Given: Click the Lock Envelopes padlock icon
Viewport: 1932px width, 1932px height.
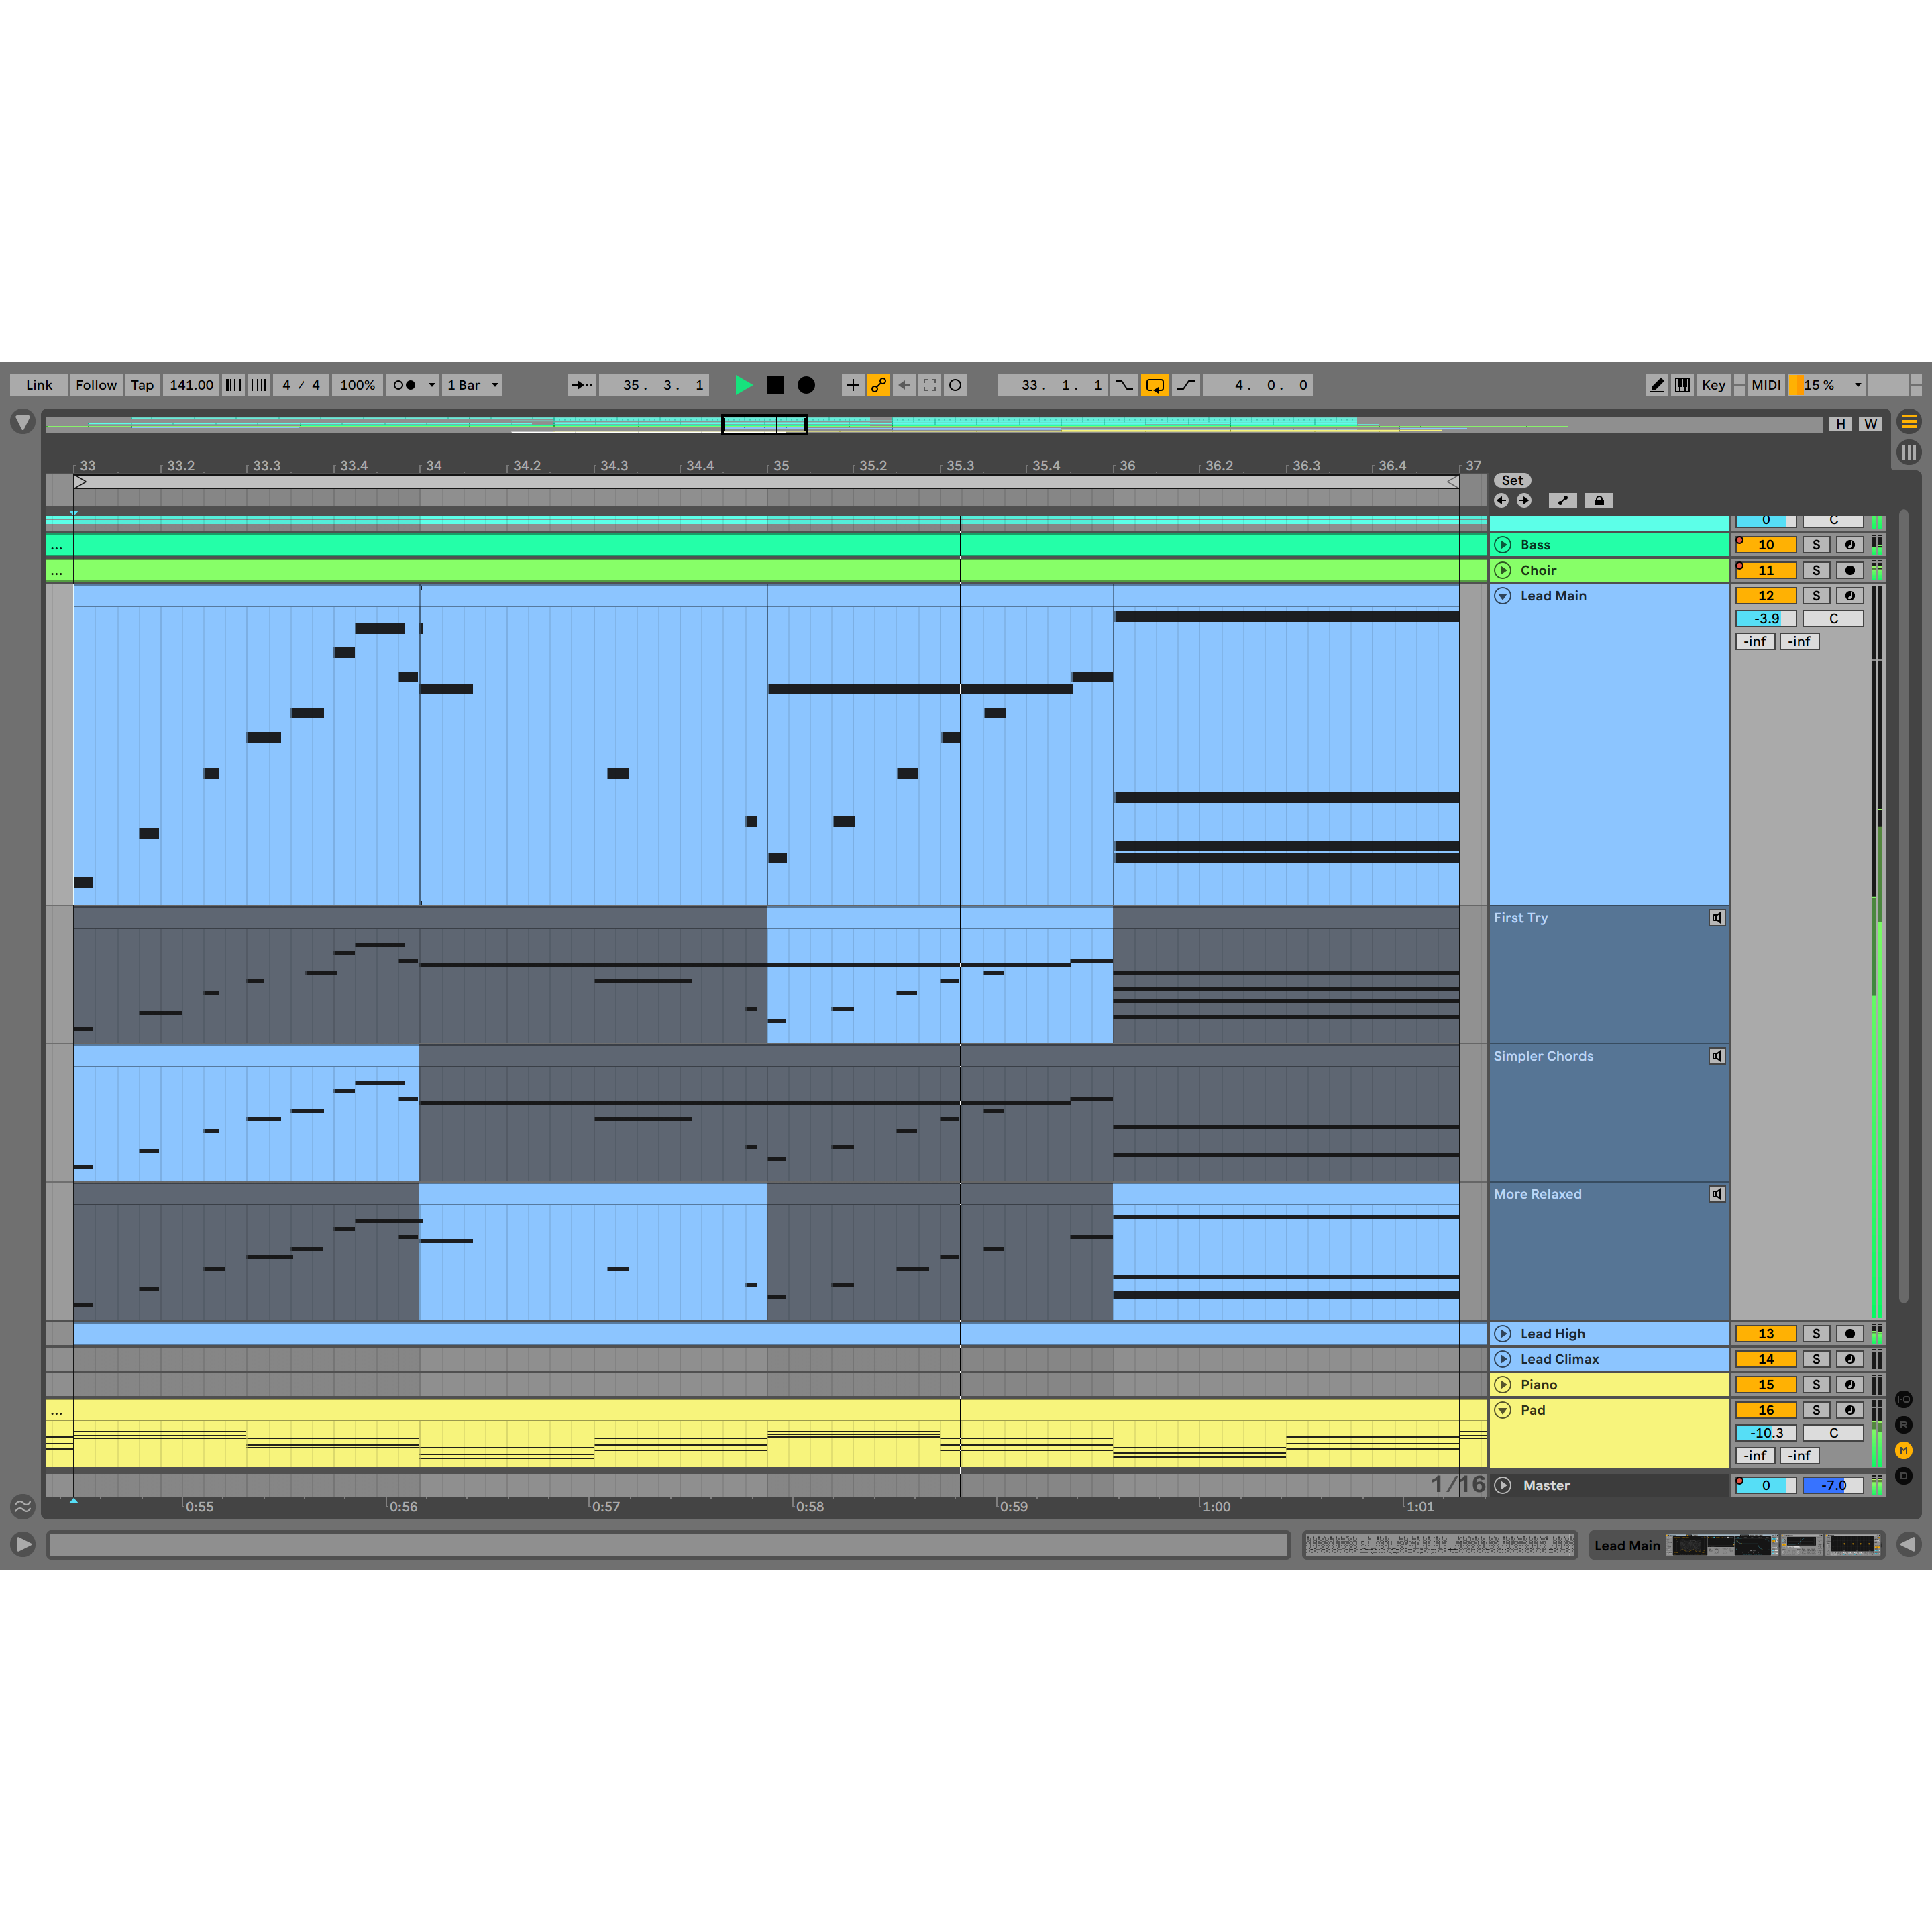Looking at the screenshot, I should pyautogui.click(x=1599, y=501).
